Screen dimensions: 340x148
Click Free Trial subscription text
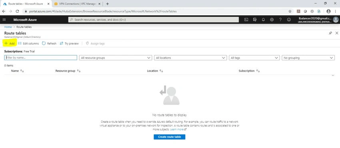29,52
